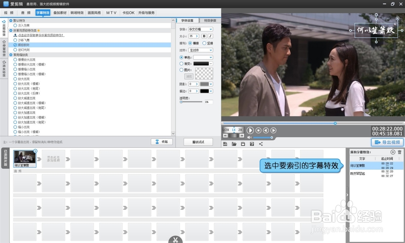The image size is (405, 243).
Task: Click the 浏览 browse button
Action: pos(189,77)
